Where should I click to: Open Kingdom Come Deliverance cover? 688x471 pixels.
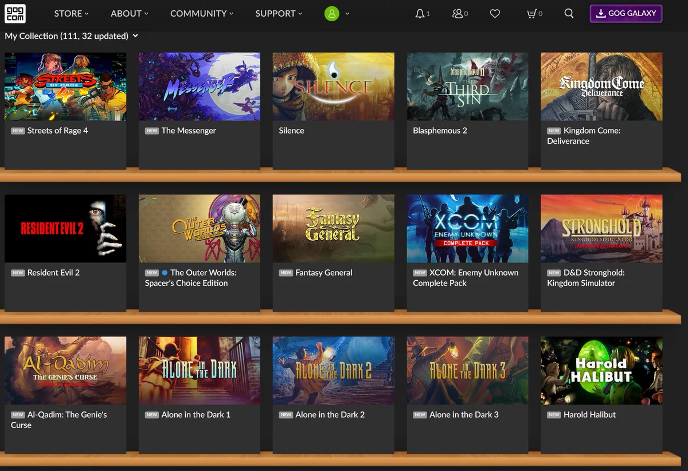[601, 87]
